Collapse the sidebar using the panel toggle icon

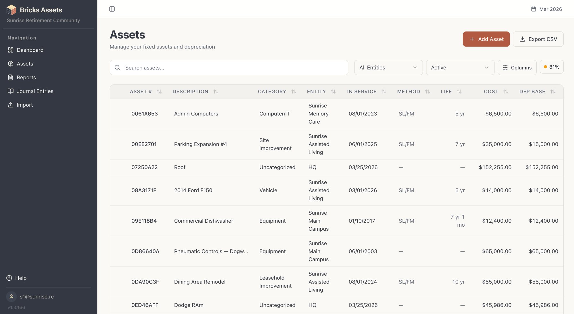click(112, 9)
